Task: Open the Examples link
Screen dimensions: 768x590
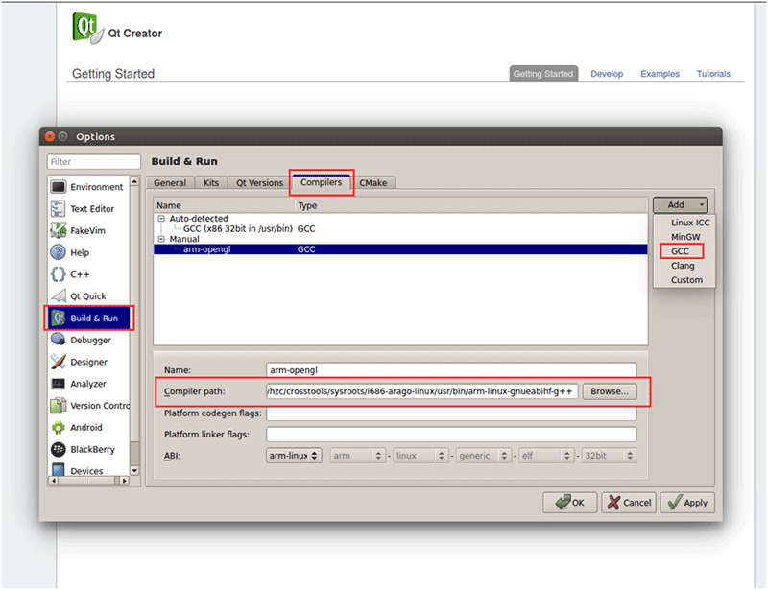Action: click(660, 74)
